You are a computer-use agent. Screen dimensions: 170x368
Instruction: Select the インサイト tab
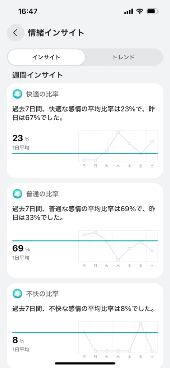[x=46, y=57]
